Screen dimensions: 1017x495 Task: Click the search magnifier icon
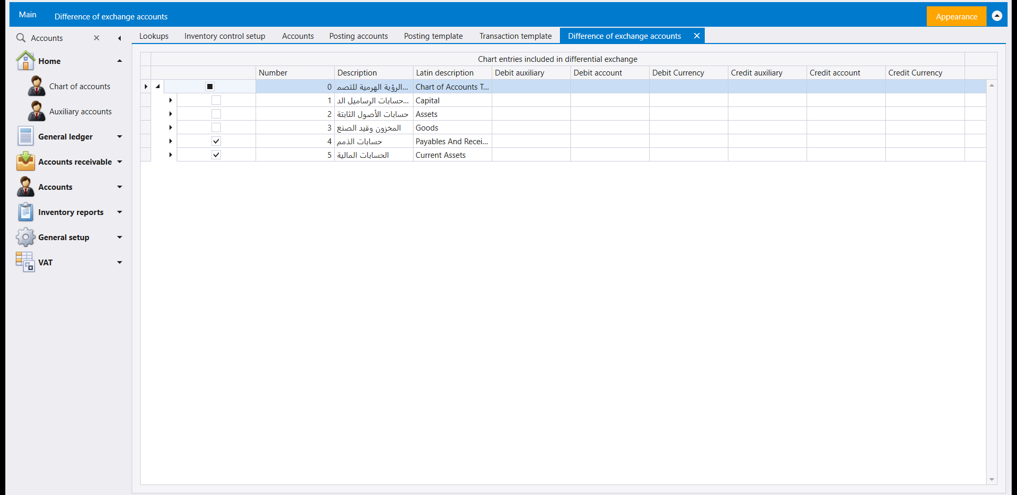tap(21, 38)
